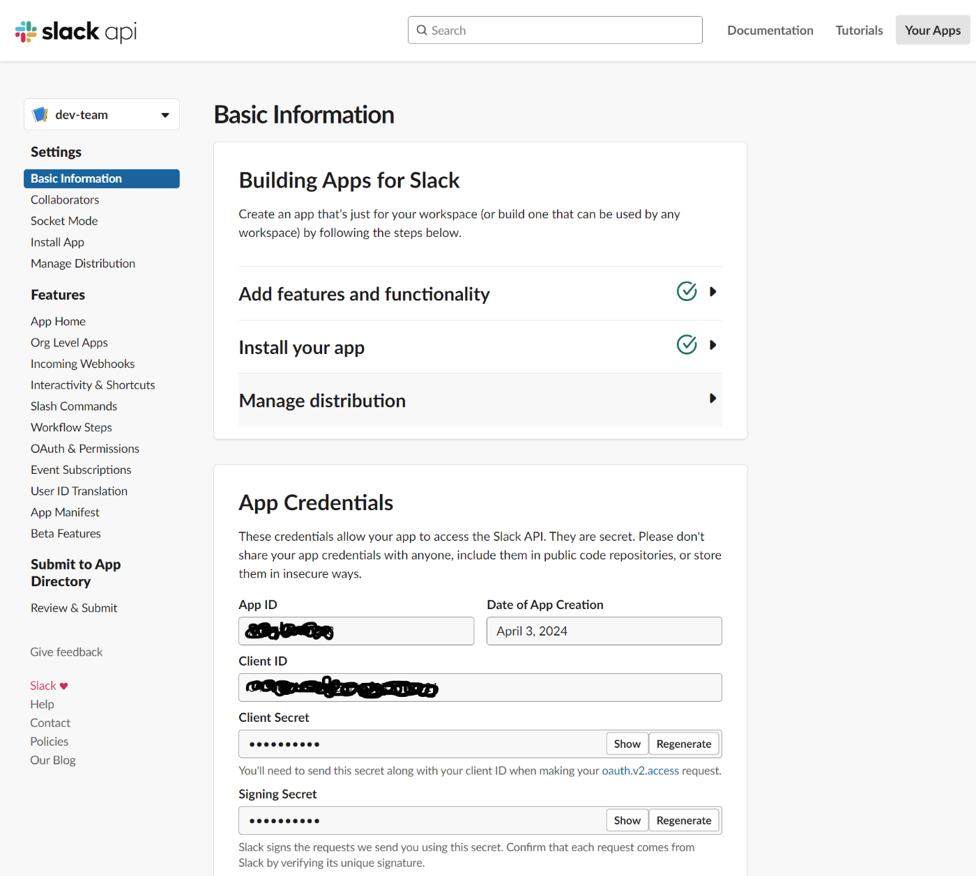
Task: Click the App Credentials heading
Action: coord(316,502)
